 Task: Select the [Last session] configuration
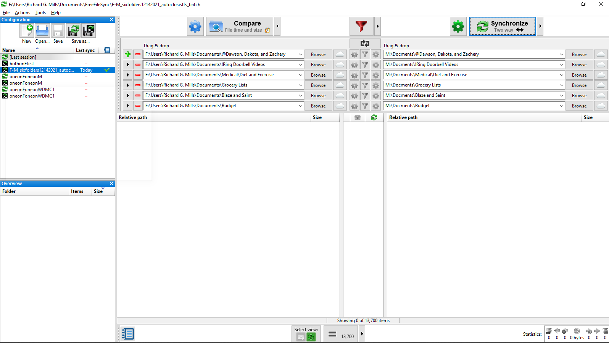tap(58, 57)
